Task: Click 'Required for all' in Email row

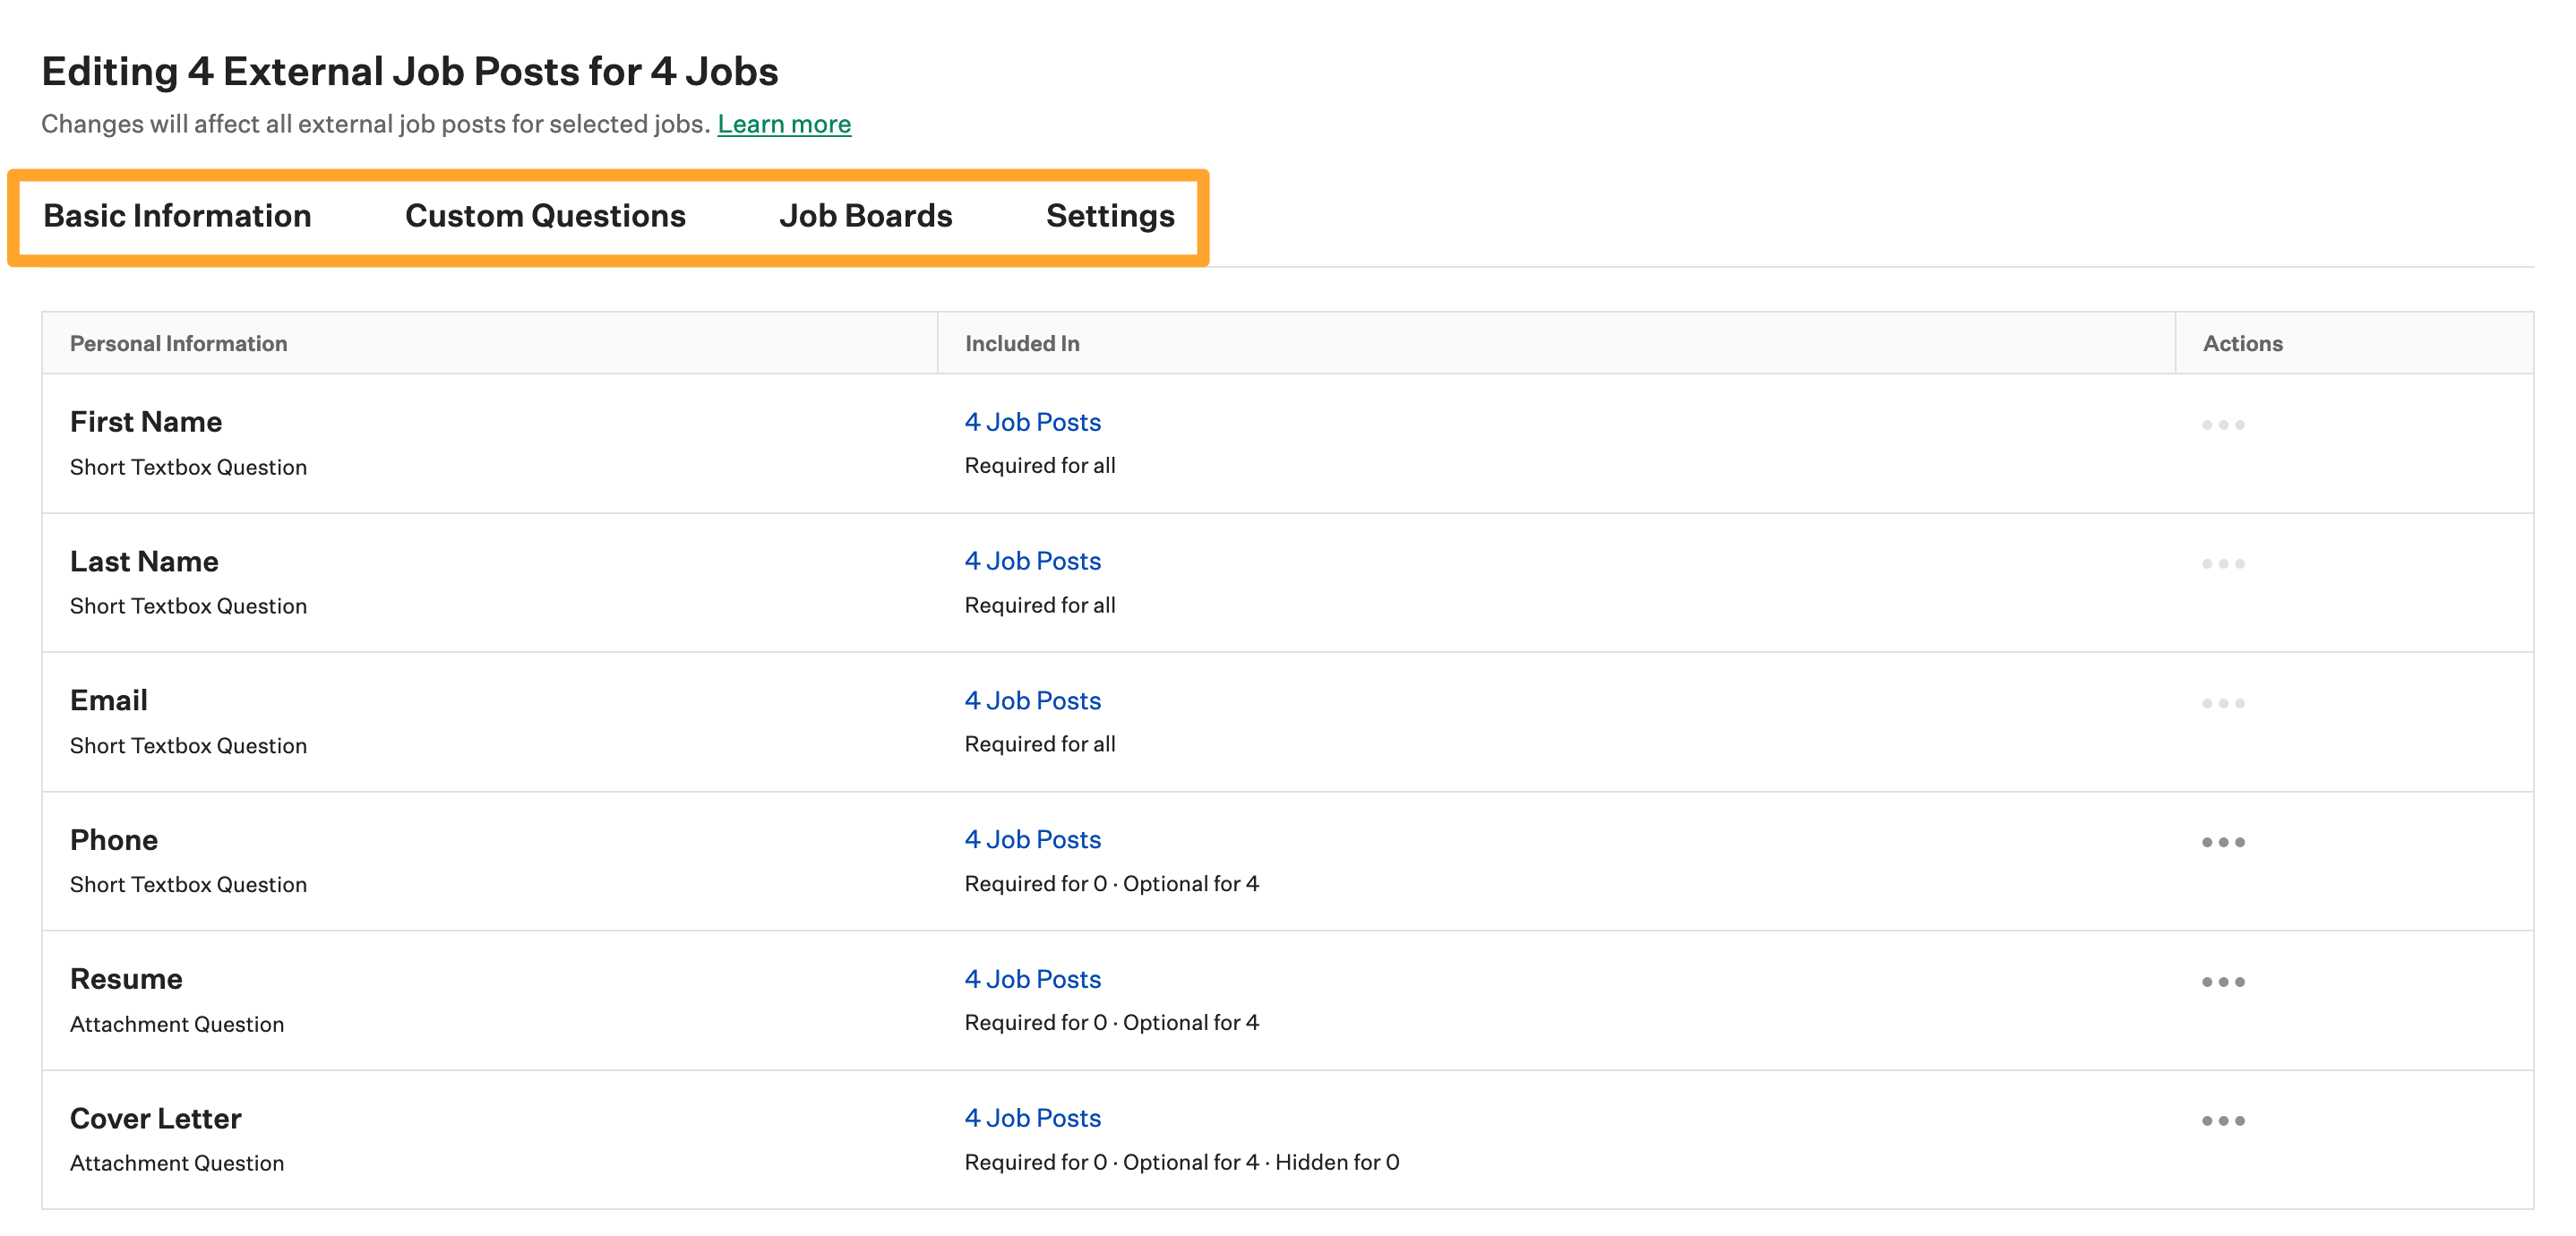Action: [x=1039, y=744]
